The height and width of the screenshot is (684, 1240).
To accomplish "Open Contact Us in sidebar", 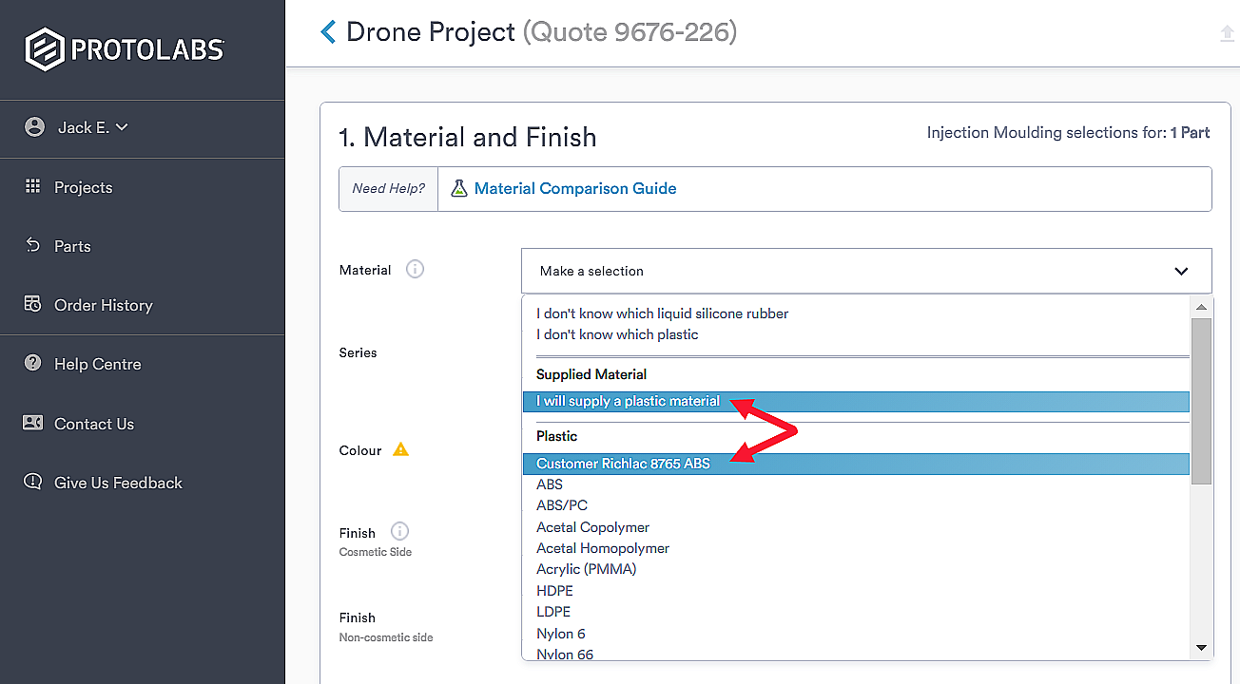I will point(94,424).
